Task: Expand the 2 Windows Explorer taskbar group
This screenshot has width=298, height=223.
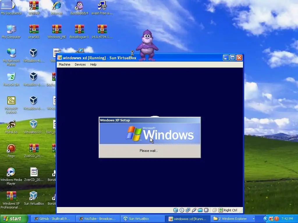Action: [x=234, y=219]
